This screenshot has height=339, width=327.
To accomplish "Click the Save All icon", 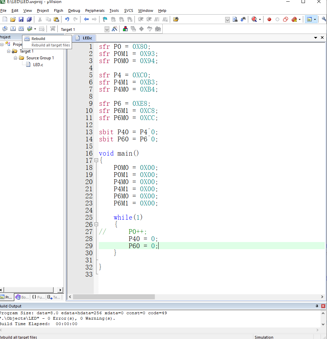I will (29, 19).
